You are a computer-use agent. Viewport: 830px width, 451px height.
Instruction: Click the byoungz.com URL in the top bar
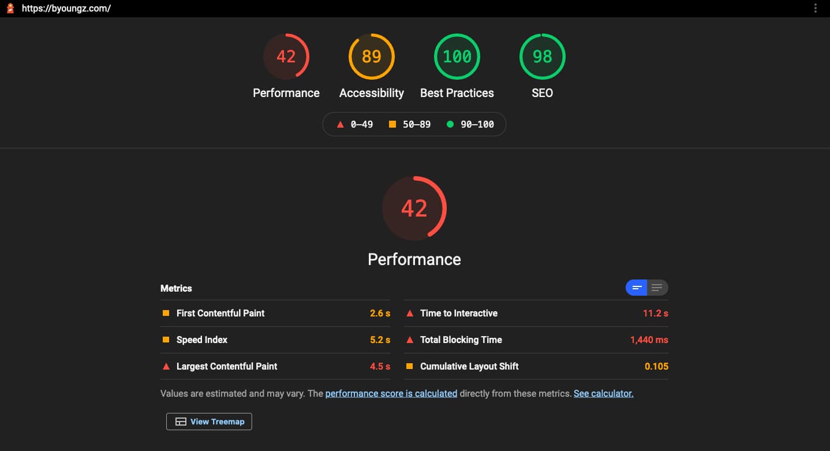(x=66, y=8)
